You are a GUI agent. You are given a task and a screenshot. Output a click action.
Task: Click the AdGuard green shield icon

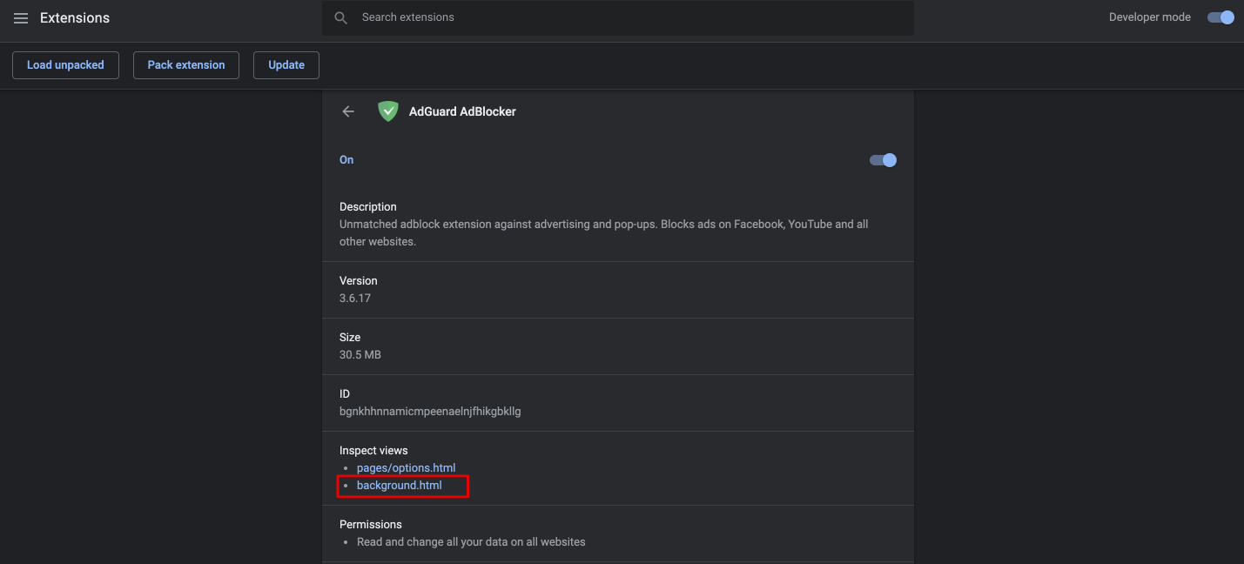[x=387, y=111]
